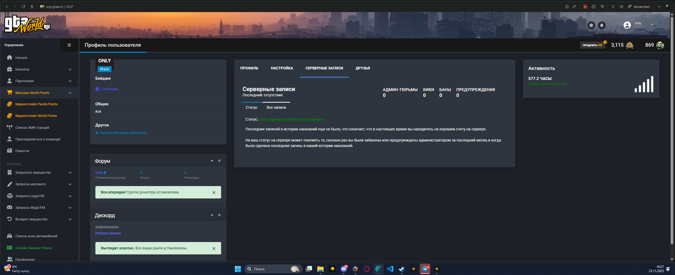Dismiss the Выглядит классно alert

(214, 248)
